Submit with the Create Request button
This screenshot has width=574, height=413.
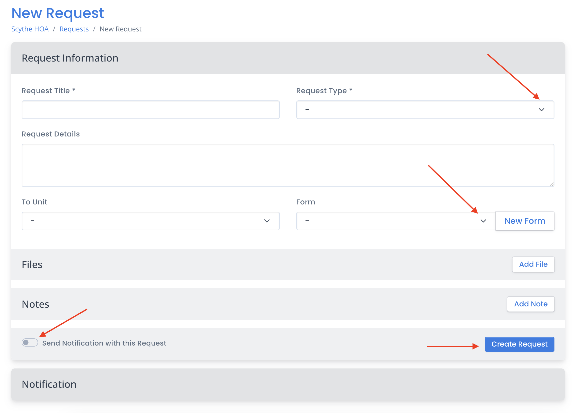tap(520, 344)
